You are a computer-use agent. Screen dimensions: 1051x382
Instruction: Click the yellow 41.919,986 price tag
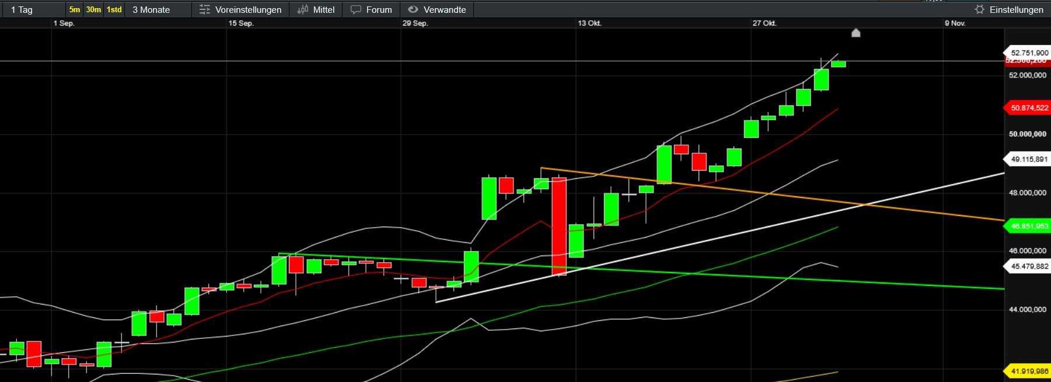(1029, 371)
